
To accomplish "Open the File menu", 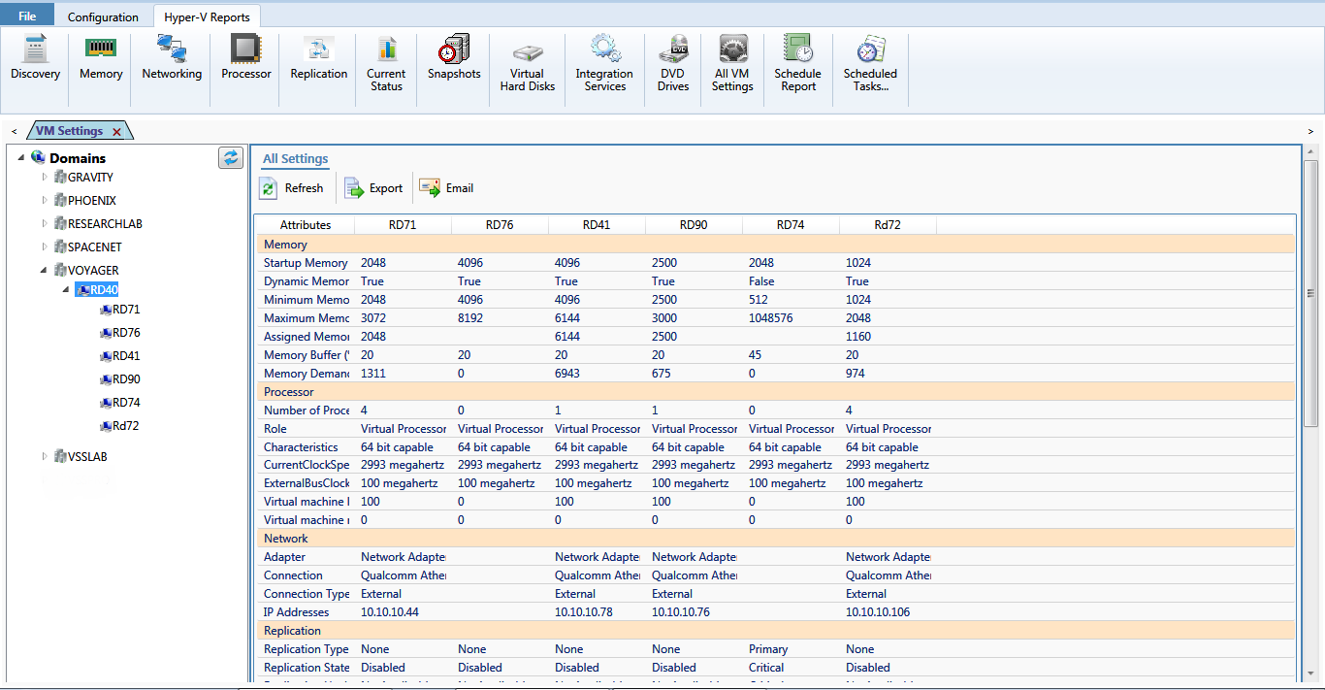I will click(27, 16).
